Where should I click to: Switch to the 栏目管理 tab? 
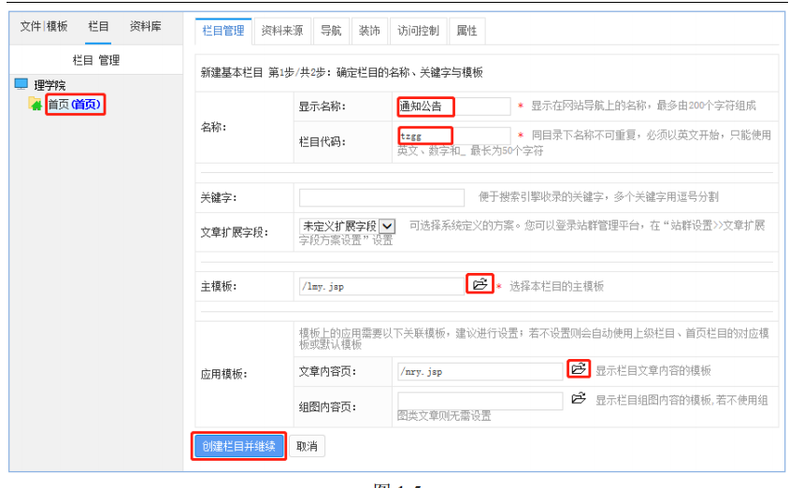point(223,31)
